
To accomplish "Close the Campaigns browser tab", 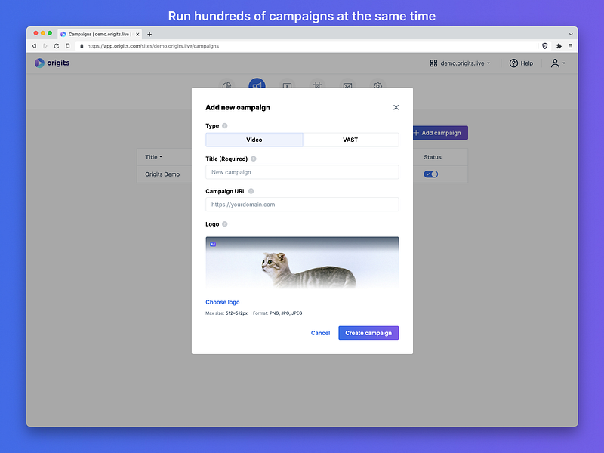I will pos(137,34).
